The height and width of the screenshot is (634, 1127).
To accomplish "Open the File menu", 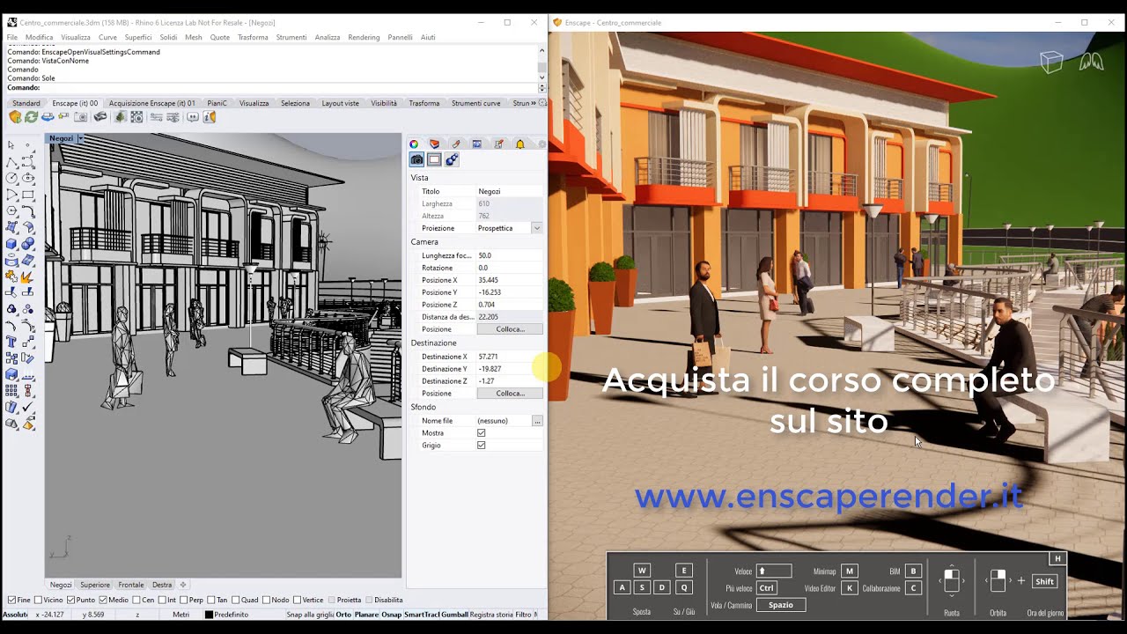I will pos(12,37).
